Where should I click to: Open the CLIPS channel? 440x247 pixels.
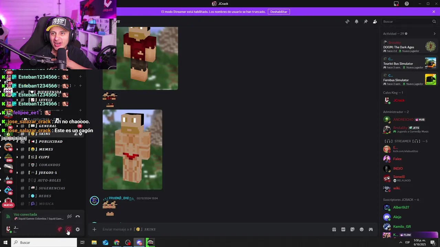[44, 157]
